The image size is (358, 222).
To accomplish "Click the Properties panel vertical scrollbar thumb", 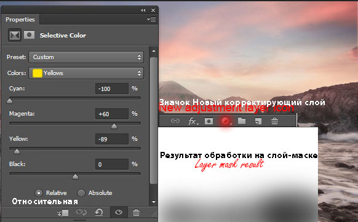I will pos(154,121).
